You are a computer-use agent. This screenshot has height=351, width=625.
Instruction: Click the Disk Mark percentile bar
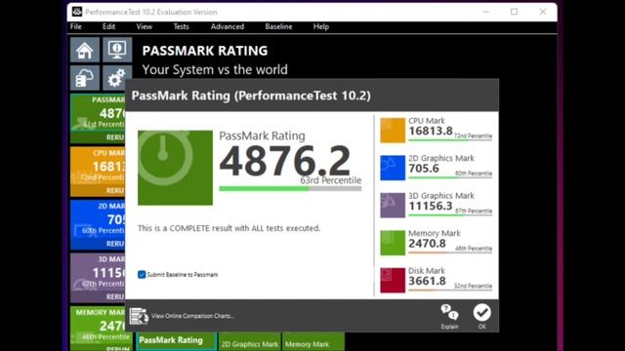[x=450, y=291]
